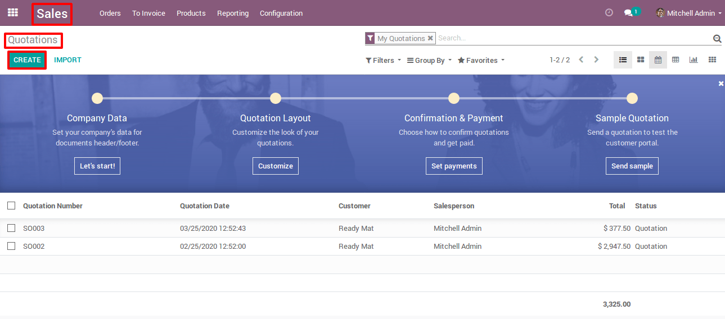
Task: Open the Products menu
Action: click(191, 13)
